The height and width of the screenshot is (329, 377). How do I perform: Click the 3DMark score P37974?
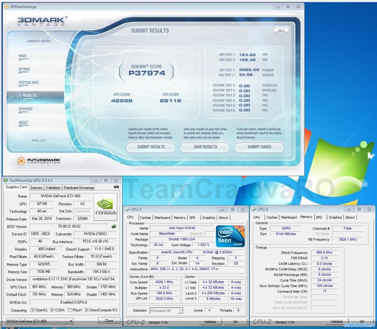click(147, 73)
